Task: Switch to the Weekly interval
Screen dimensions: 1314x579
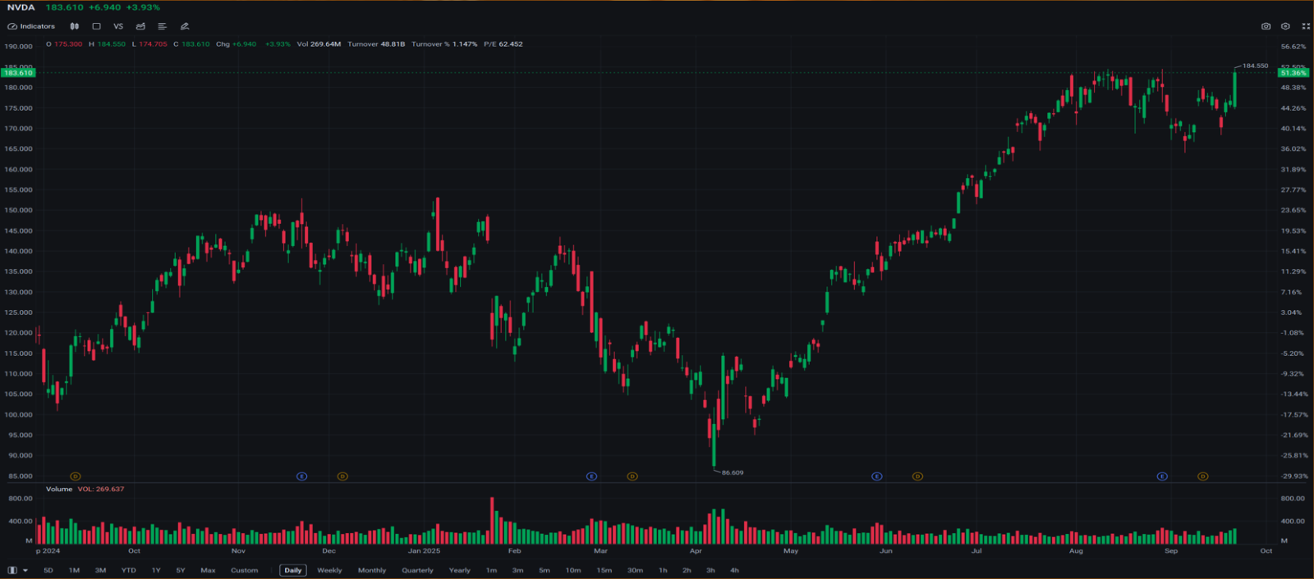Action: [329, 570]
